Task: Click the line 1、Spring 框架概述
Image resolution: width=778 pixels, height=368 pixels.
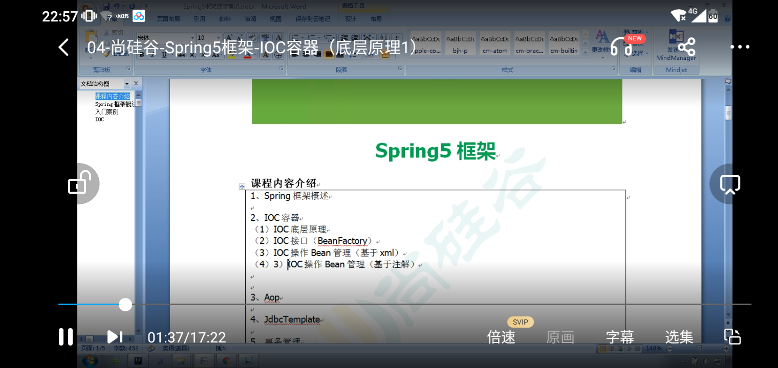Action: 289,196
